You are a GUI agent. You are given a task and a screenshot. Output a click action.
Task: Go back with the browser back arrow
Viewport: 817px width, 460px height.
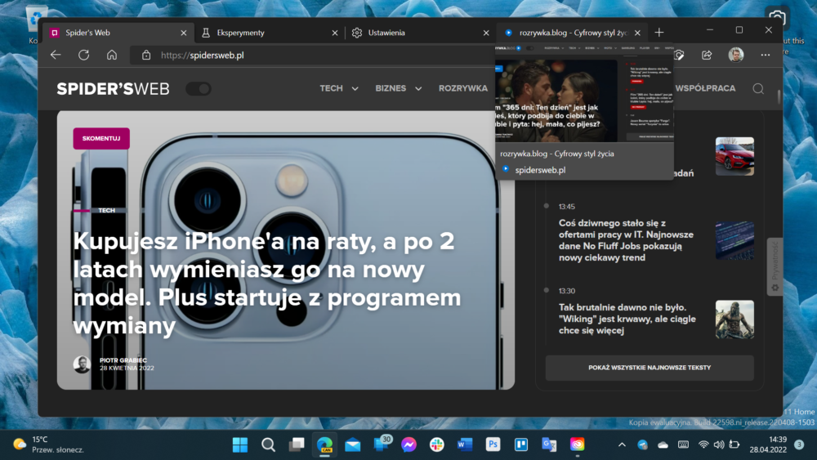pos(56,55)
